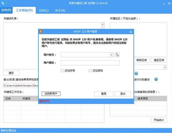Click the 登录 button
Viewport: 172px width, 133px height.
pyautogui.click(x=104, y=94)
